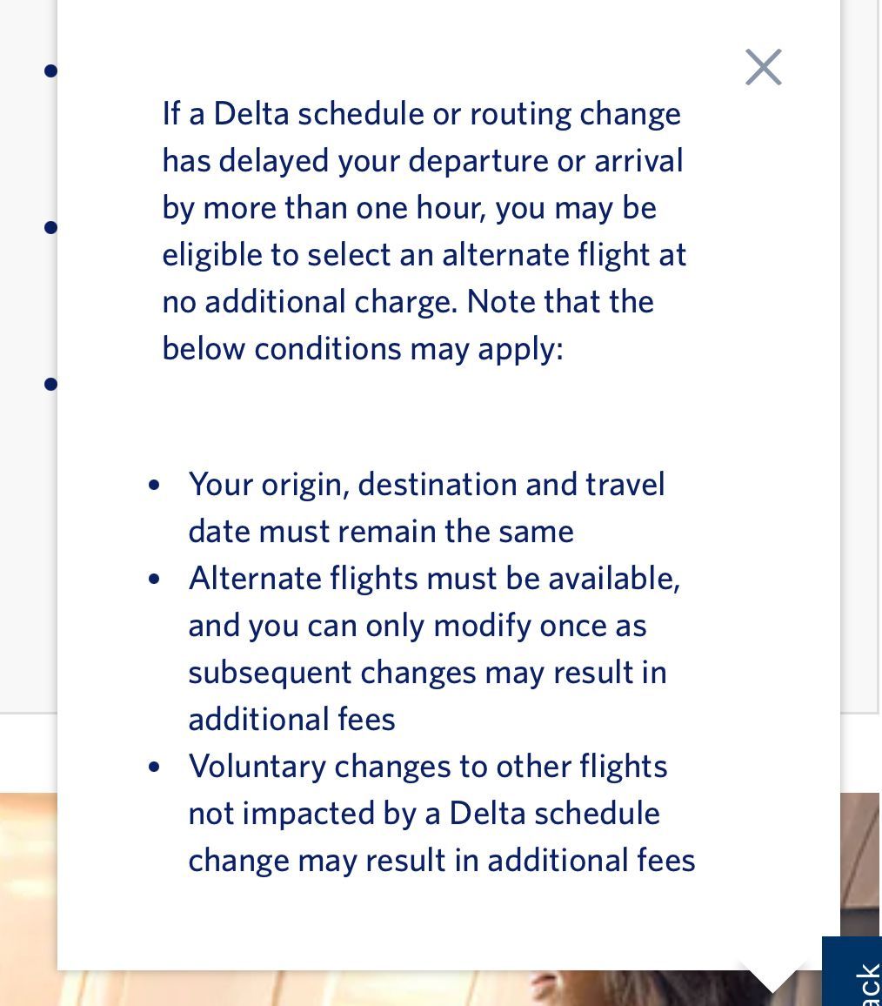Click the bullet marker beside "Voluntary changes"
The height and width of the screenshot is (1006, 882).
coord(155,767)
